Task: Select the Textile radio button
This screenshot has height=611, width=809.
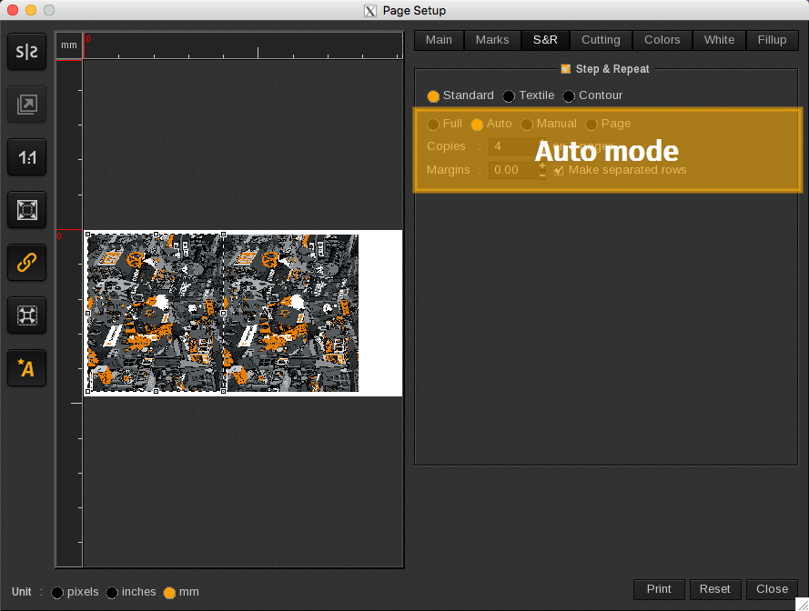Action: [x=509, y=96]
